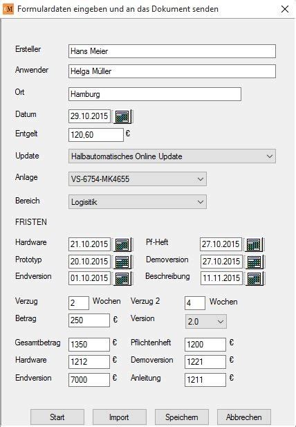The width and height of the screenshot is (296, 427).
Task: Click the Verzug 2 weeks field with 4
Action: coord(195,303)
